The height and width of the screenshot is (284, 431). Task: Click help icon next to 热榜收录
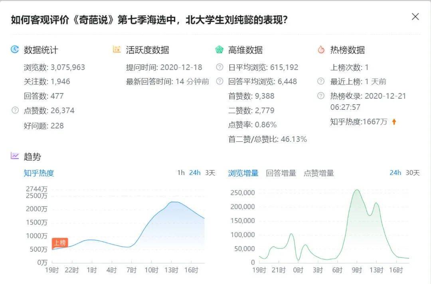pyautogui.click(x=321, y=96)
